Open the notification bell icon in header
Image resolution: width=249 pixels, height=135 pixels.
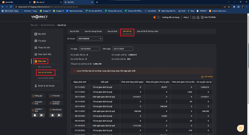[198, 18]
